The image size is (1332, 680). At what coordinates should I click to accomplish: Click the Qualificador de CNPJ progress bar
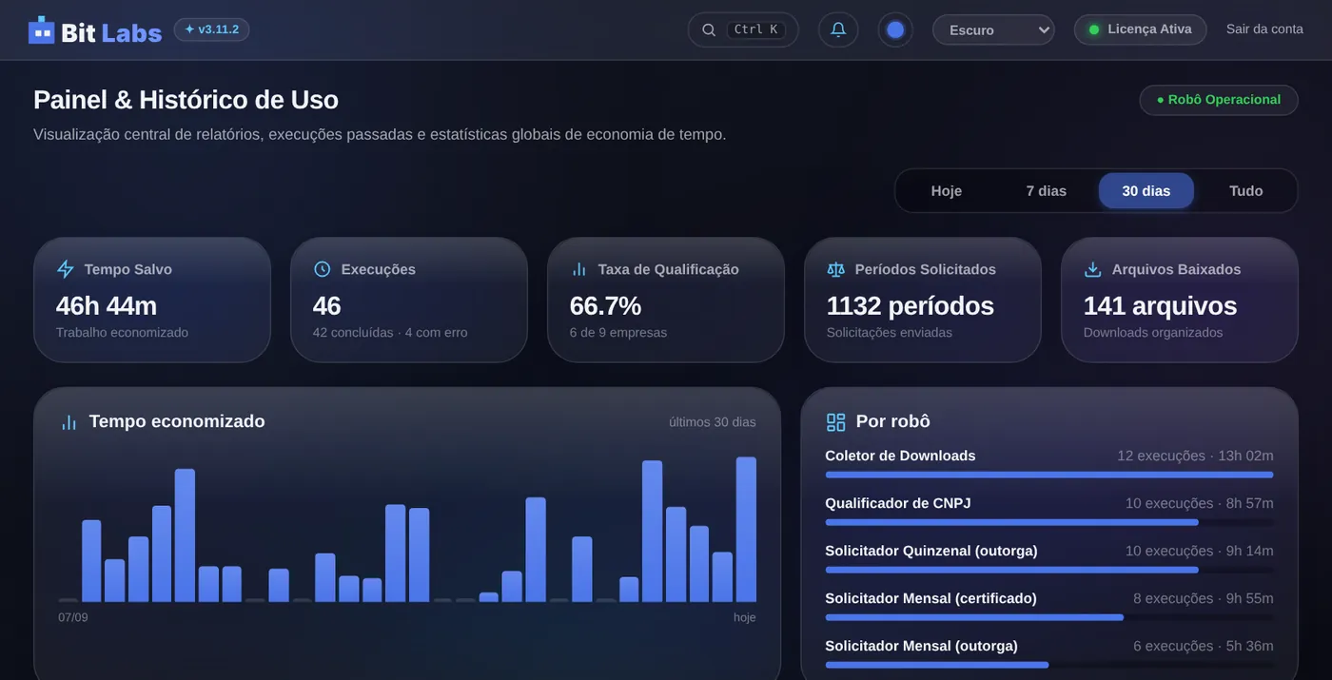(1049, 522)
